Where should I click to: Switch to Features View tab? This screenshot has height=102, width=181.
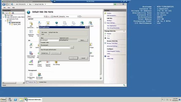click(31, 82)
